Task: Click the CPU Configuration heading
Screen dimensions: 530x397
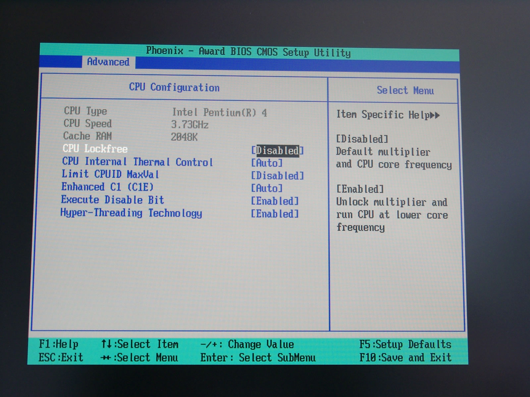Action: pos(174,87)
